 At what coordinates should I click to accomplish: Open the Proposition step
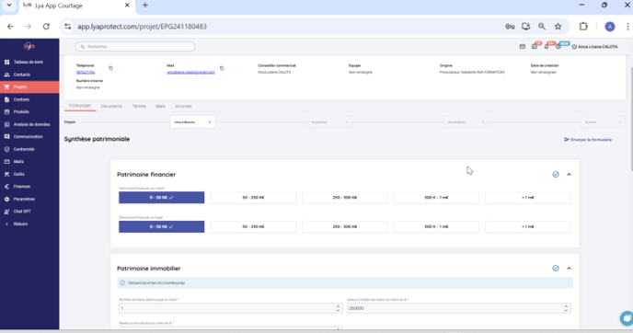[x=329, y=122]
